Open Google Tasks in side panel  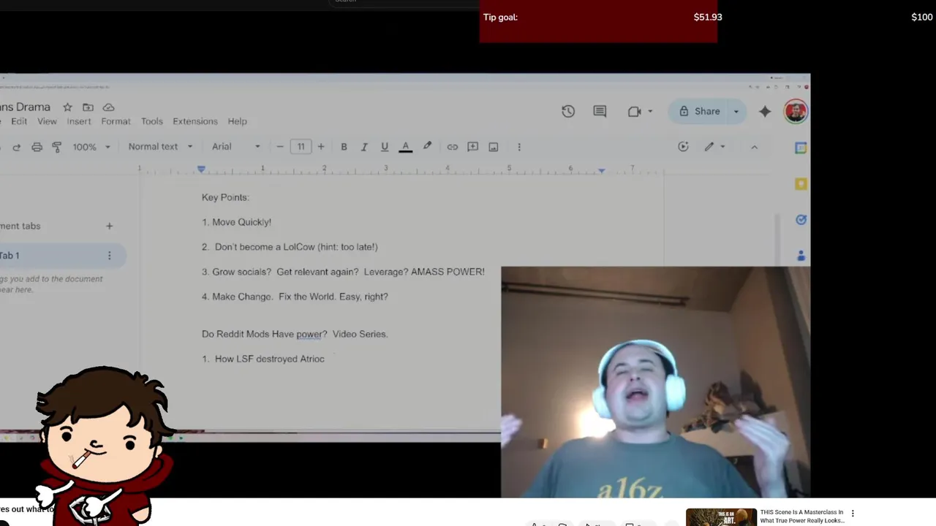pos(801,220)
